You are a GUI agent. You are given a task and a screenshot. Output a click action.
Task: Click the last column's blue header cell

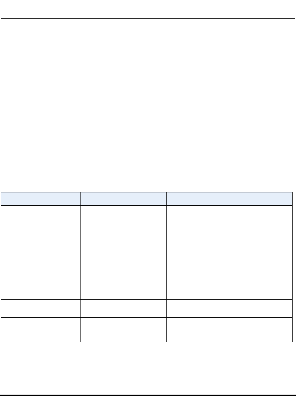click(230, 199)
